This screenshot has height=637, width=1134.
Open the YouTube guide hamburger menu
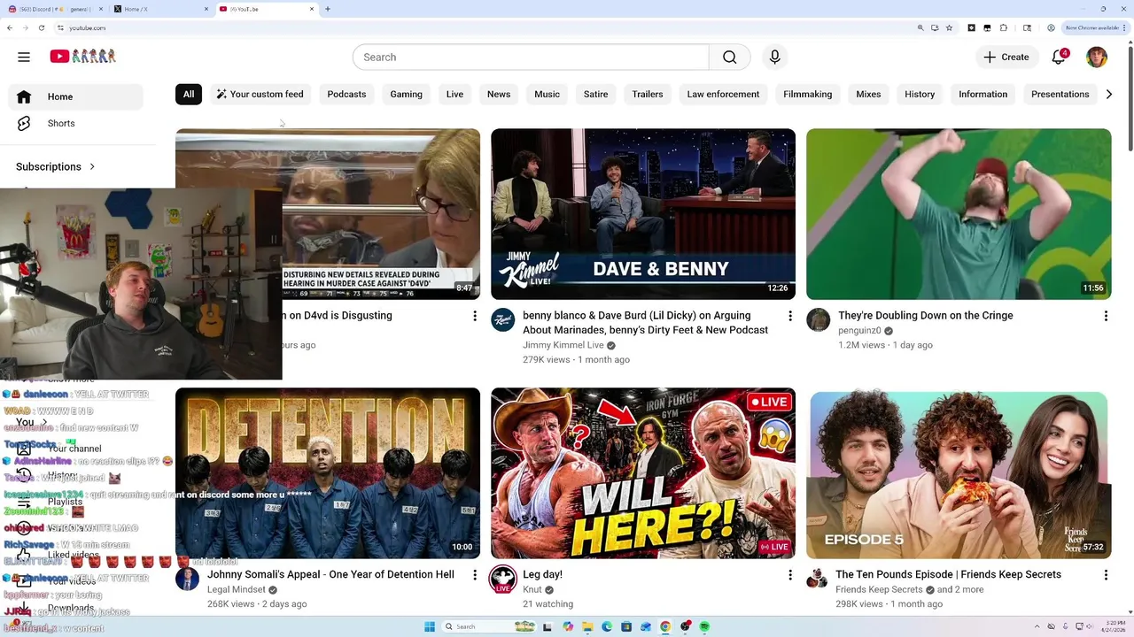coord(24,57)
